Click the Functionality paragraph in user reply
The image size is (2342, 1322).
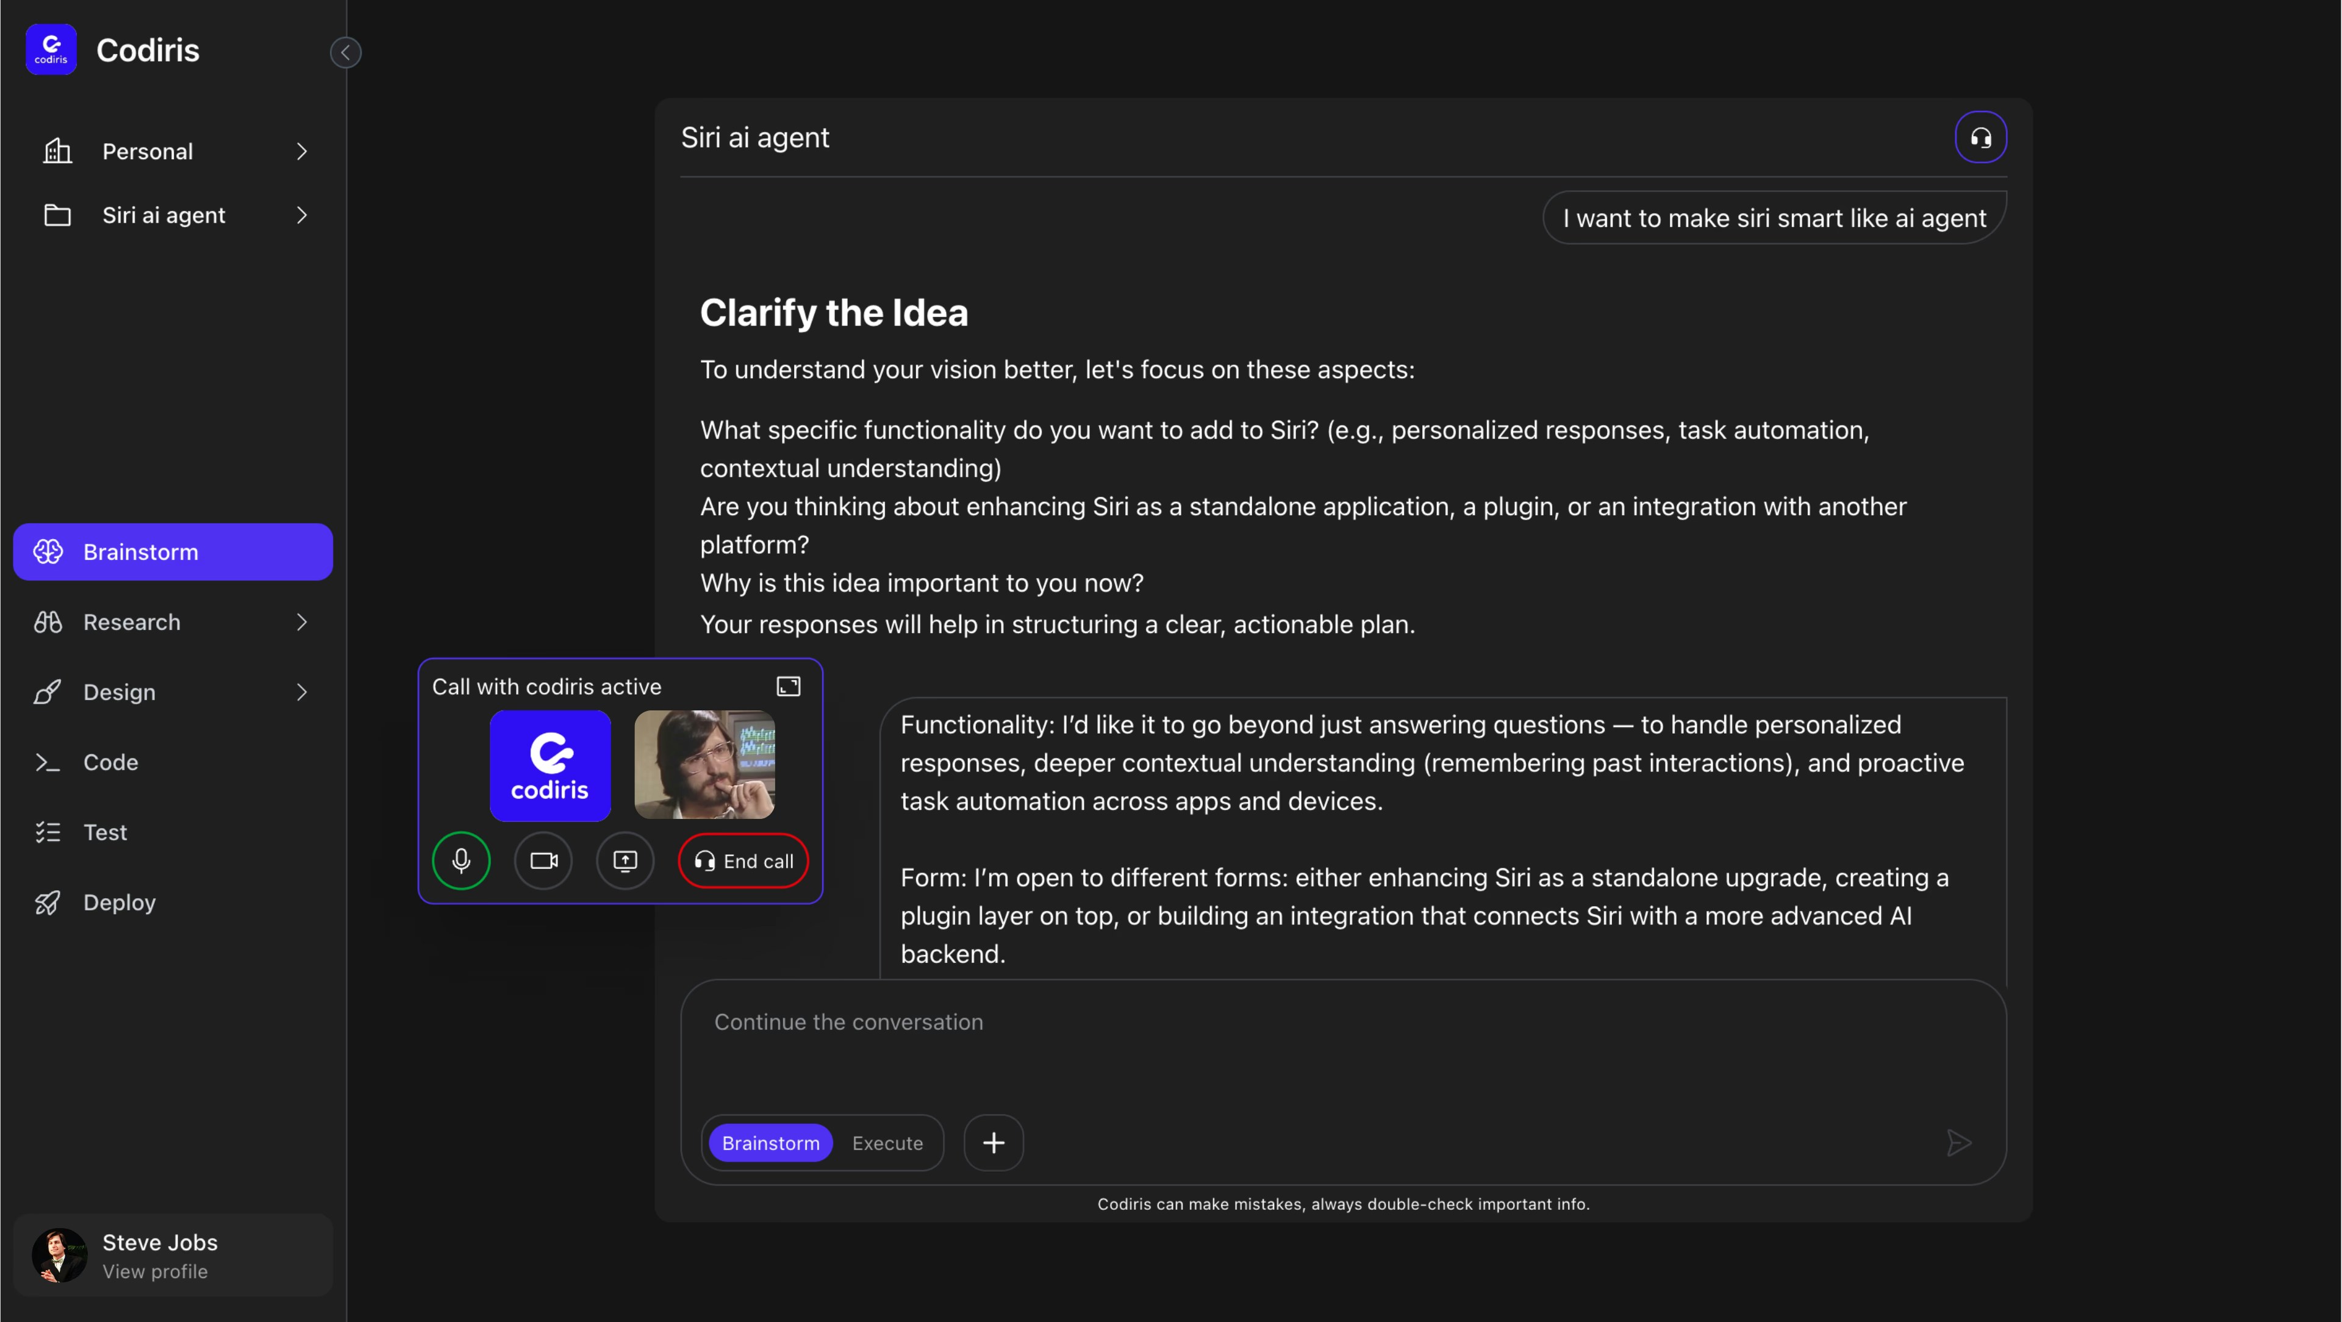[1433, 763]
